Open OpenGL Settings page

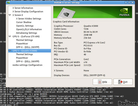(25, 26)
